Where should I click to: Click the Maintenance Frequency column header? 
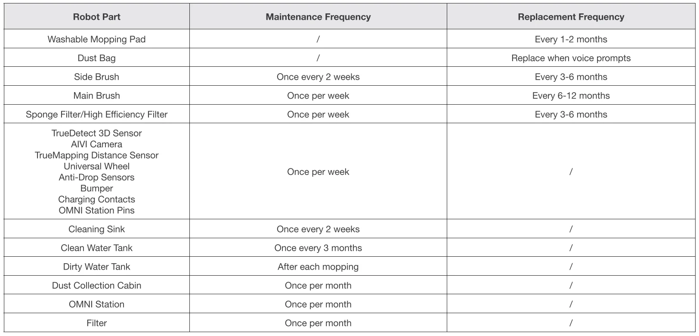[x=318, y=17]
